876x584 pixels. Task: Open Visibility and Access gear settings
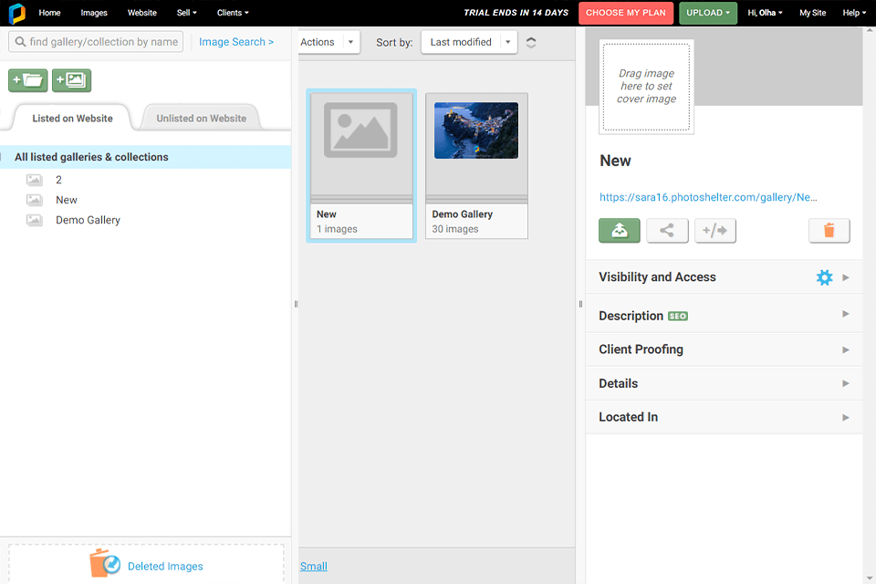click(824, 277)
